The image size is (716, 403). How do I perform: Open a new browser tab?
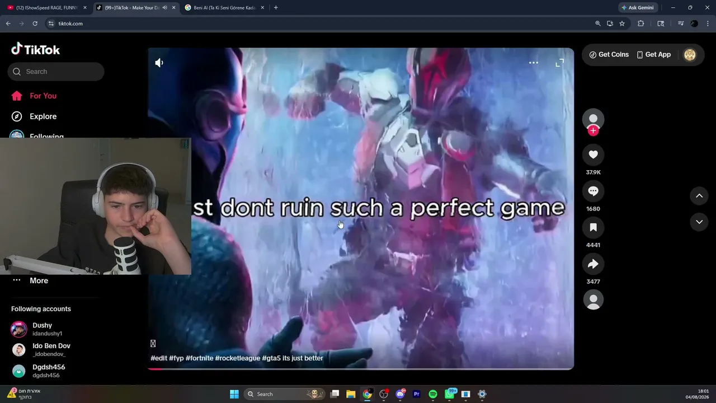click(276, 8)
